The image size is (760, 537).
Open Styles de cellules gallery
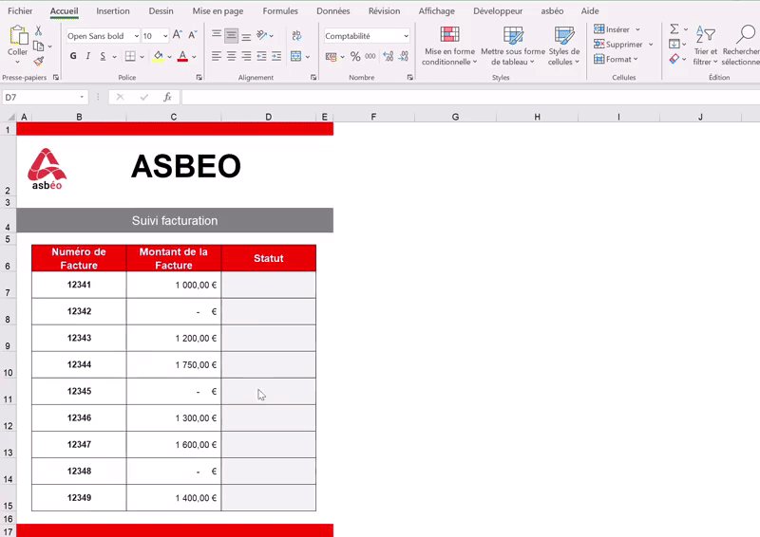pos(564,46)
